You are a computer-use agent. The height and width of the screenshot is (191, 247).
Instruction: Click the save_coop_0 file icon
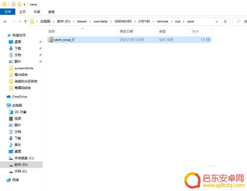click(x=51, y=40)
